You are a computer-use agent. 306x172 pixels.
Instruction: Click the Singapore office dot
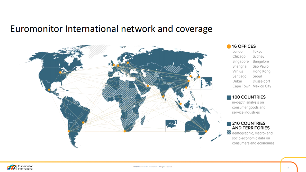pos(181,104)
